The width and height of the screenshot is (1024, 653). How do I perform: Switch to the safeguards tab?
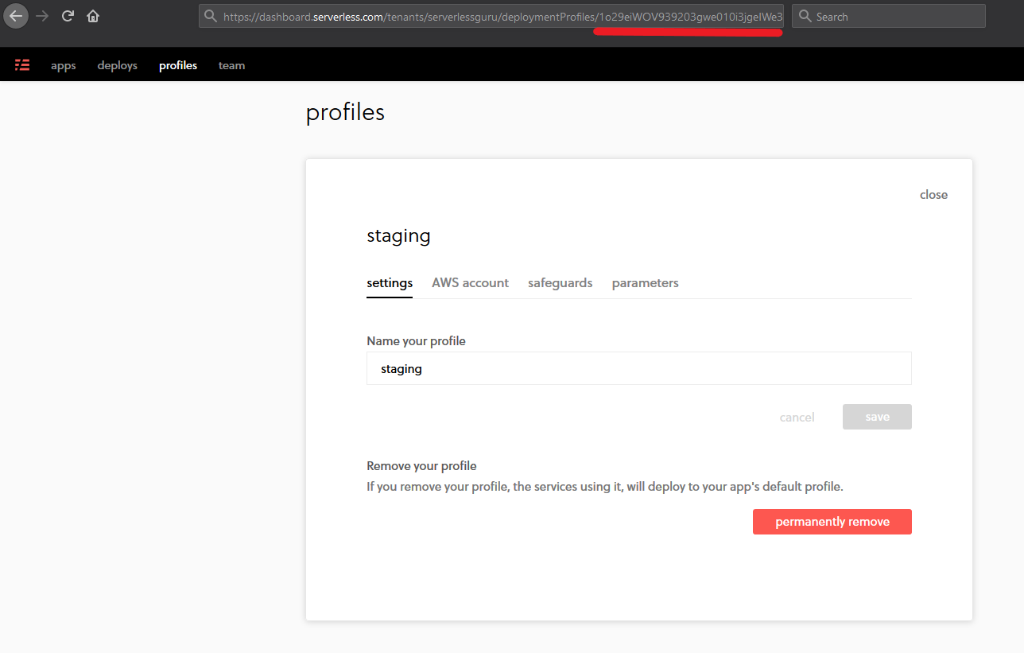click(x=560, y=283)
